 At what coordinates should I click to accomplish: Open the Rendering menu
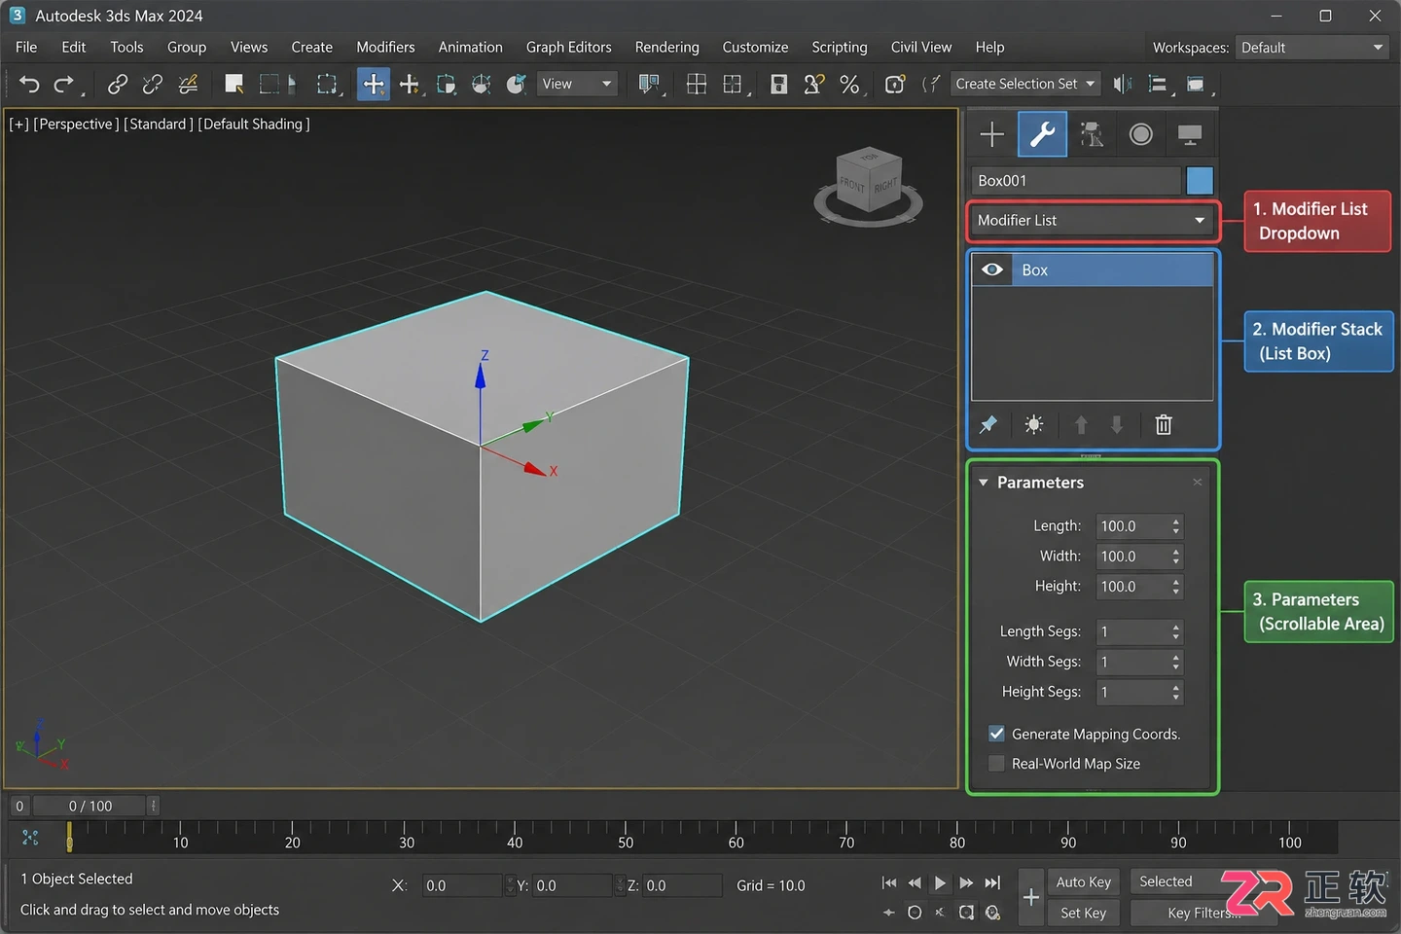pos(667,48)
